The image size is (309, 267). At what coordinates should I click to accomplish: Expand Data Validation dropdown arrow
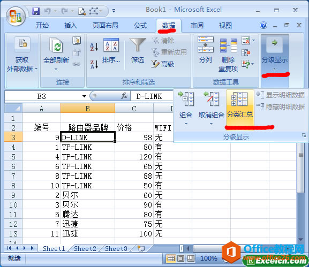[x=253, y=40]
